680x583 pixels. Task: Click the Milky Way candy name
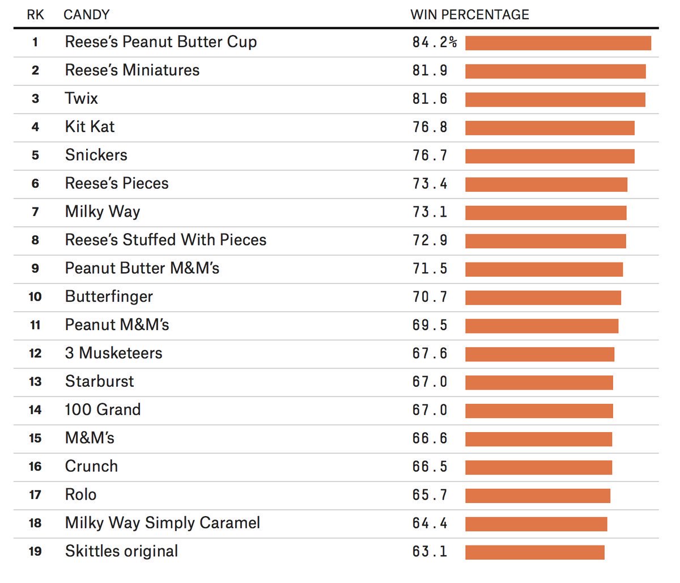click(x=103, y=212)
